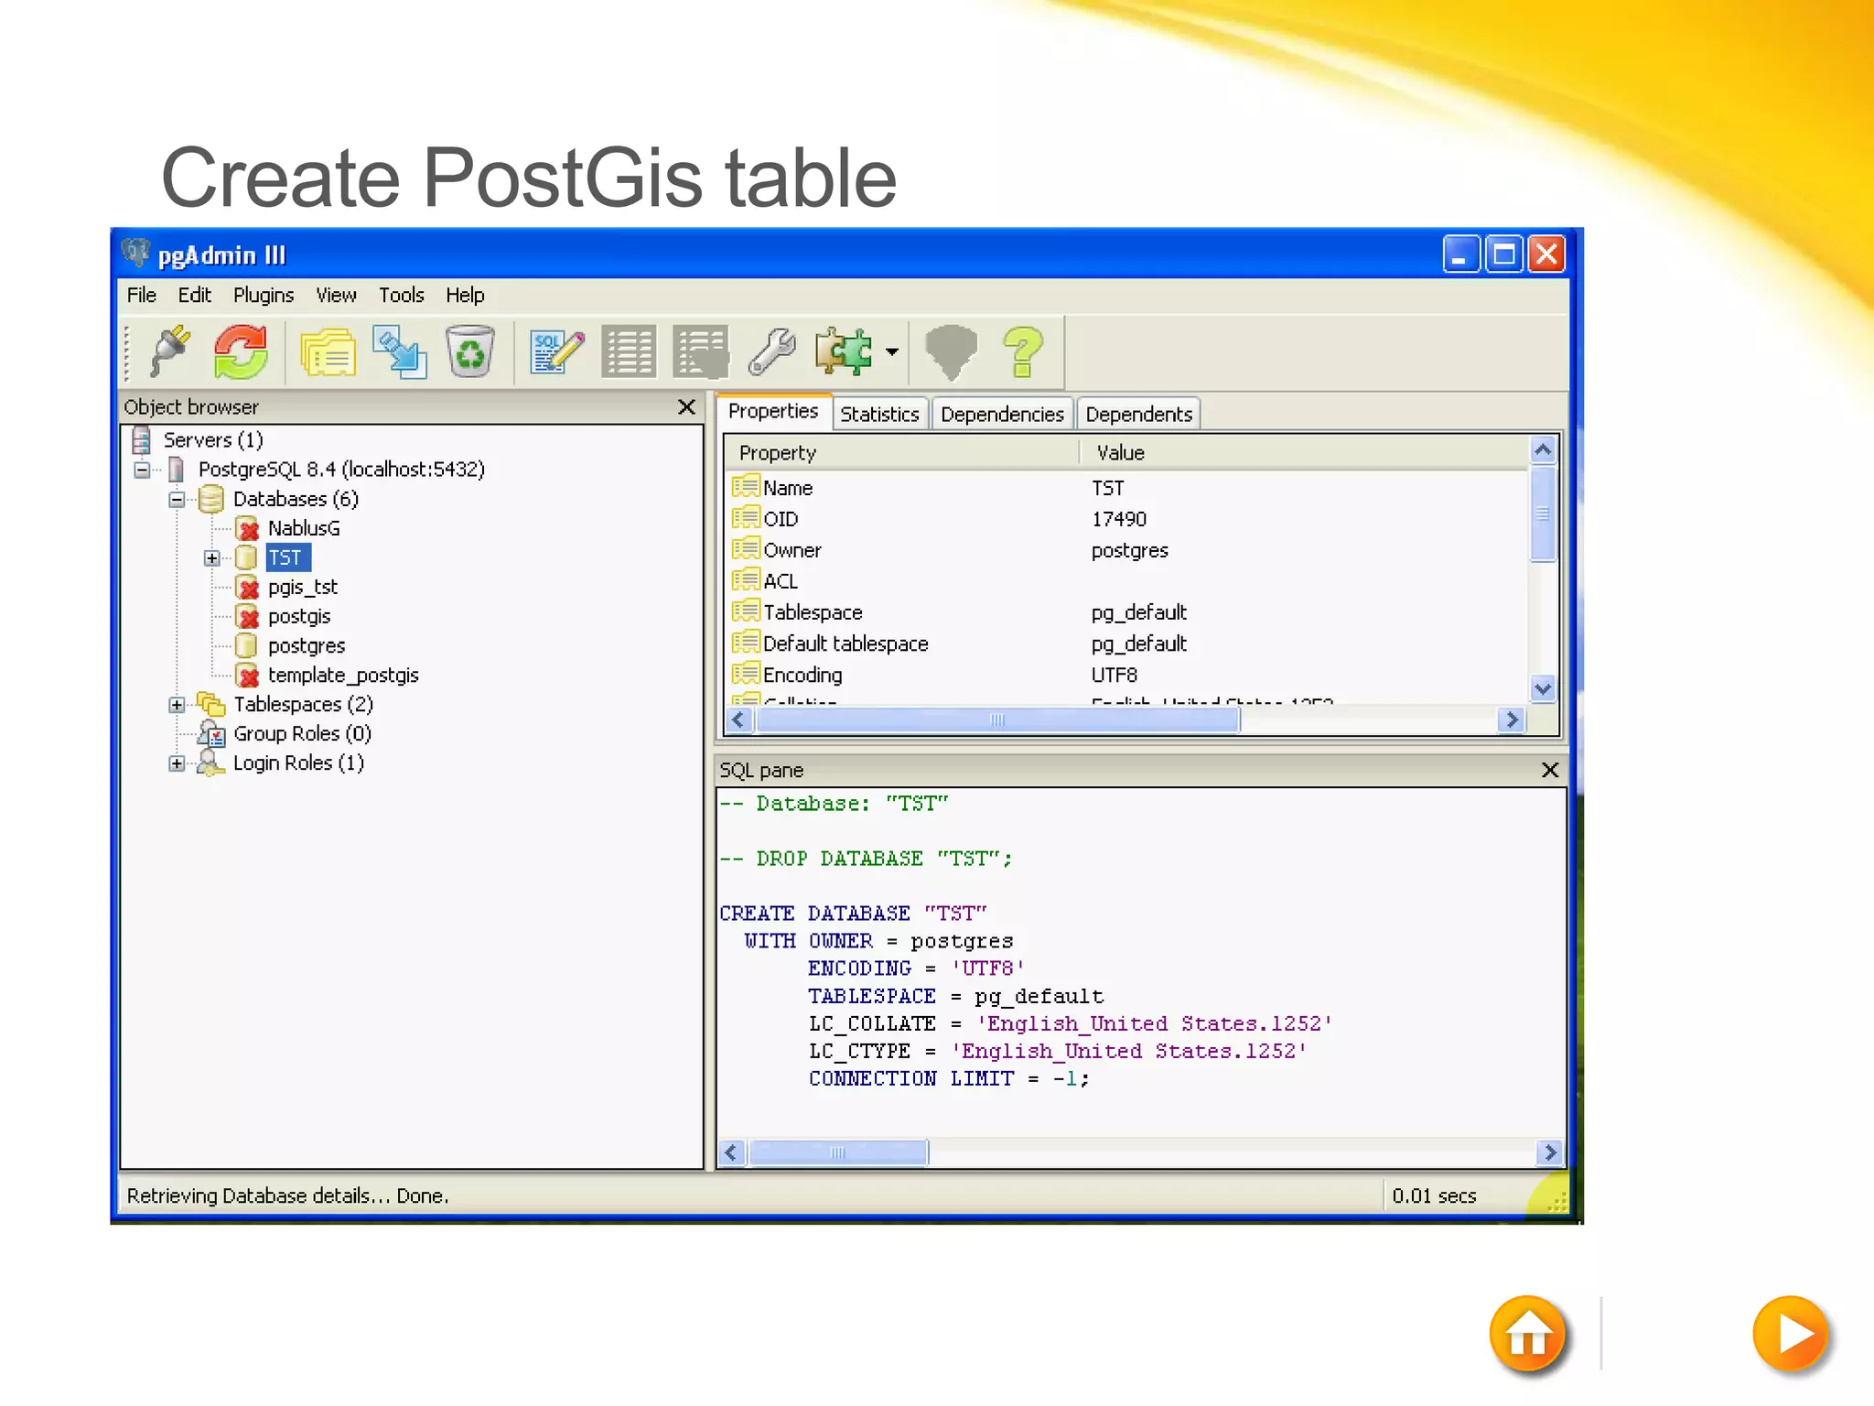Click SQL pane horizontal scroll left arrow
The height and width of the screenshot is (1406, 1874).
click(x=731, y=1152)
